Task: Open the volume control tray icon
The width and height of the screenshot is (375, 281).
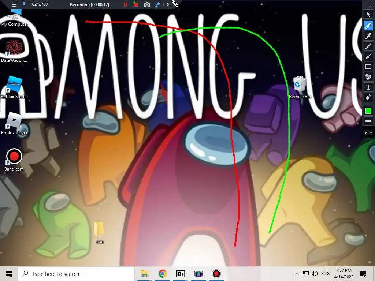Action: coord(315,274)
